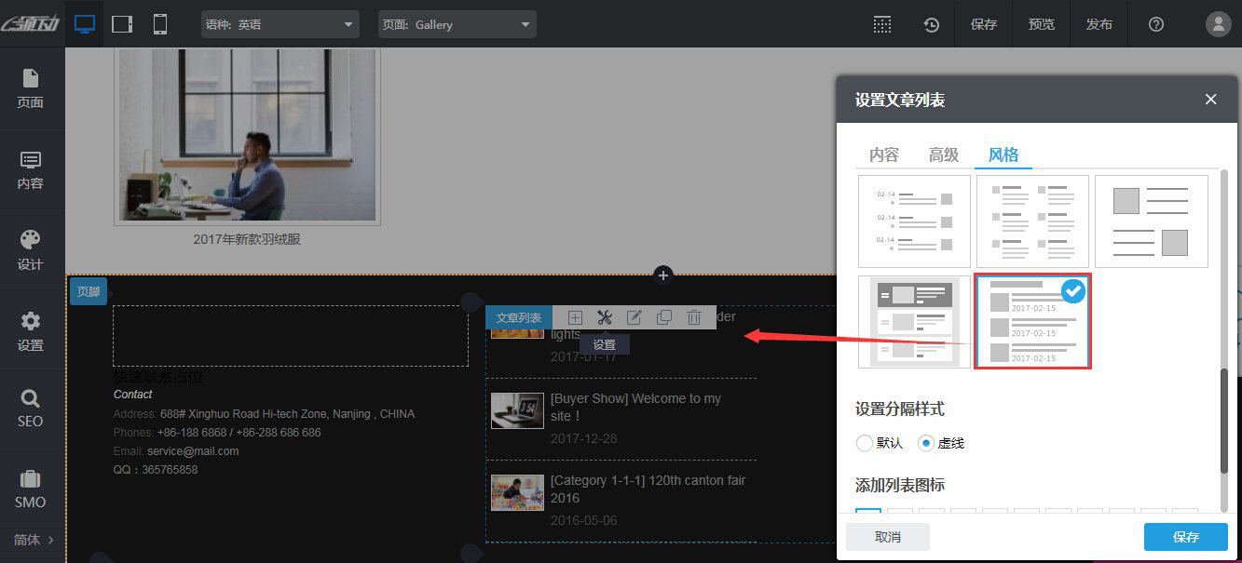Open the 页面 Gallery page dropdown

(x=457, y=24)
